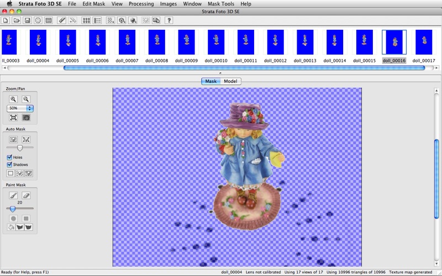Uncheck the Shadows checkbox

tap(9, 164)
